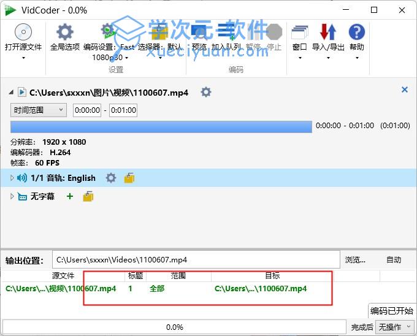Click the queued job destination path
The height and width of the screenshot is (336, 417).
[261, 289]
